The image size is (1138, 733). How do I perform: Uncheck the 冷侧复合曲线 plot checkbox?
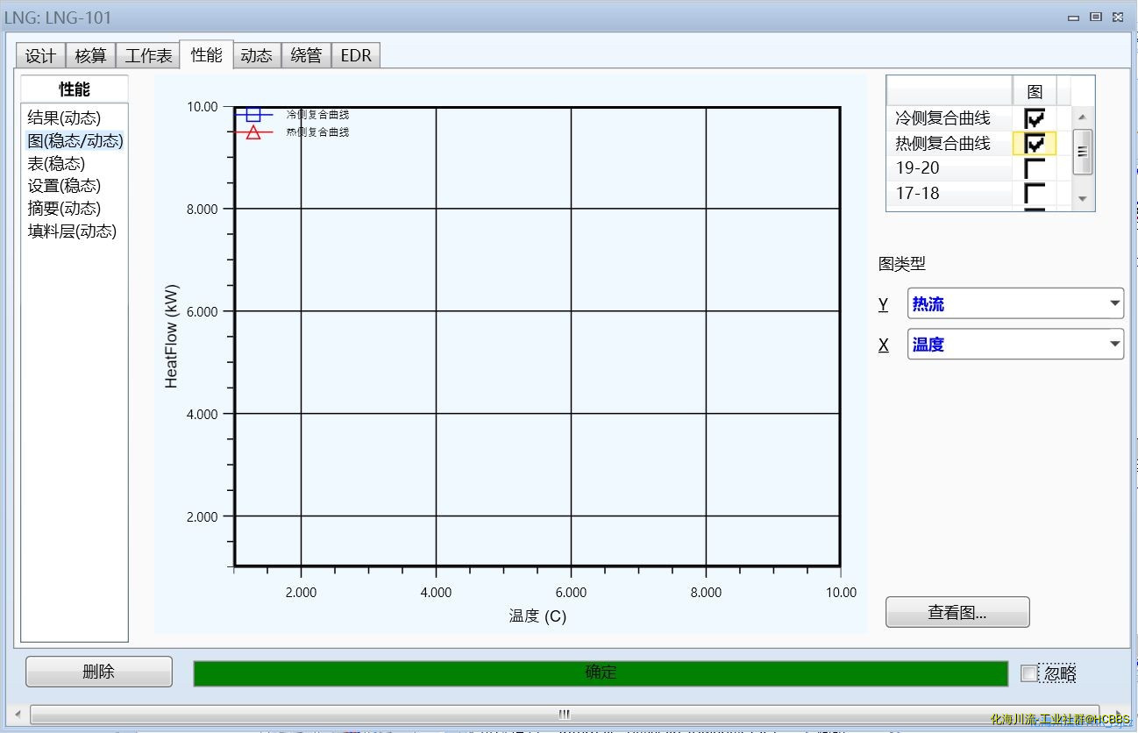(x=1035, y=117)
